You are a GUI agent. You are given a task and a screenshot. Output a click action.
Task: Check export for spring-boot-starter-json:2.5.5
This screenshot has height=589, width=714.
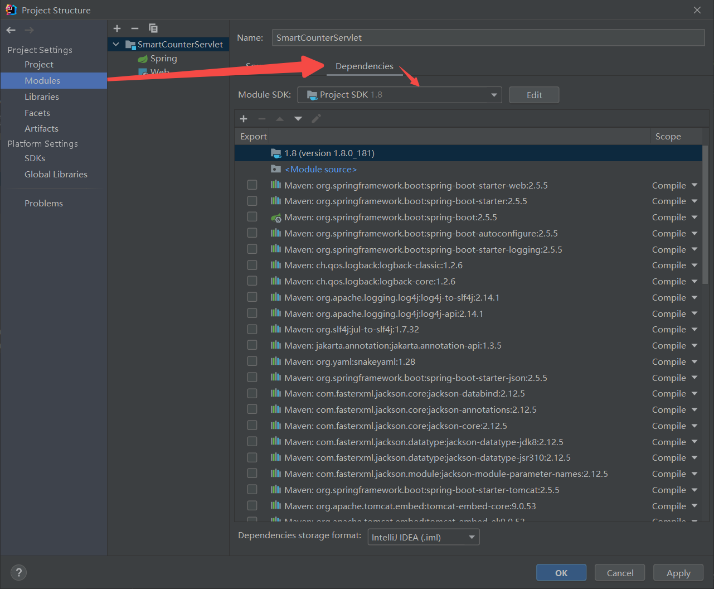pyautogui.click(x=252, y=378)
